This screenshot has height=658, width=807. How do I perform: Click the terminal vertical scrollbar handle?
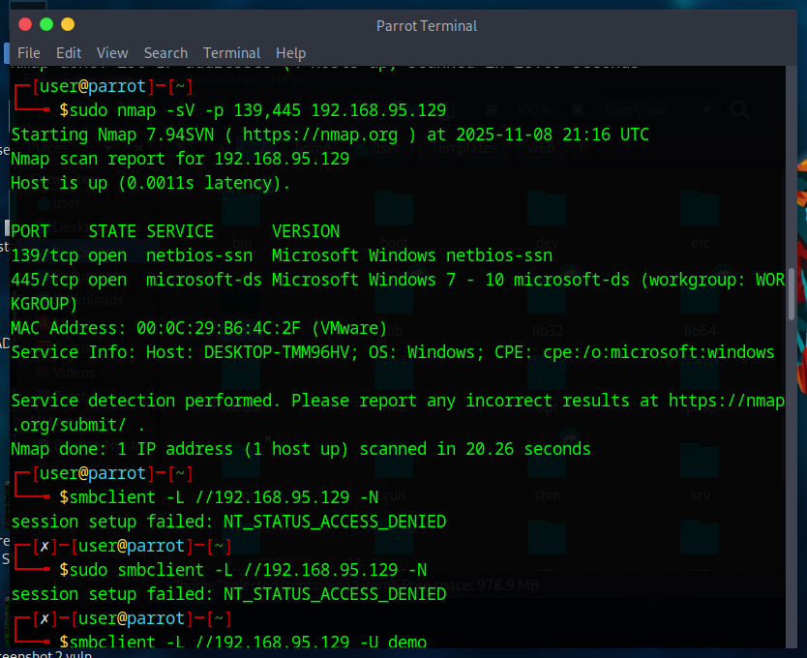[792, 293]
